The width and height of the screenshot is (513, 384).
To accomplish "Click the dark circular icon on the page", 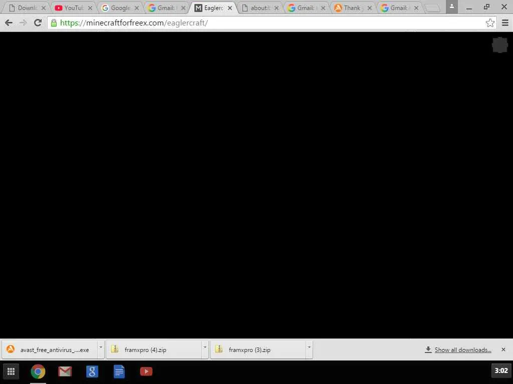I will [500, 44].
